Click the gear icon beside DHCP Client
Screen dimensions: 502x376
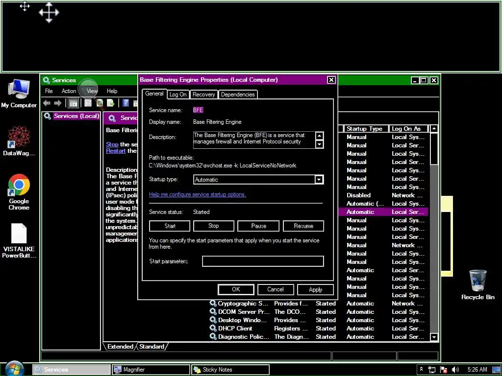pyautogui.click(x=213, y=328)
